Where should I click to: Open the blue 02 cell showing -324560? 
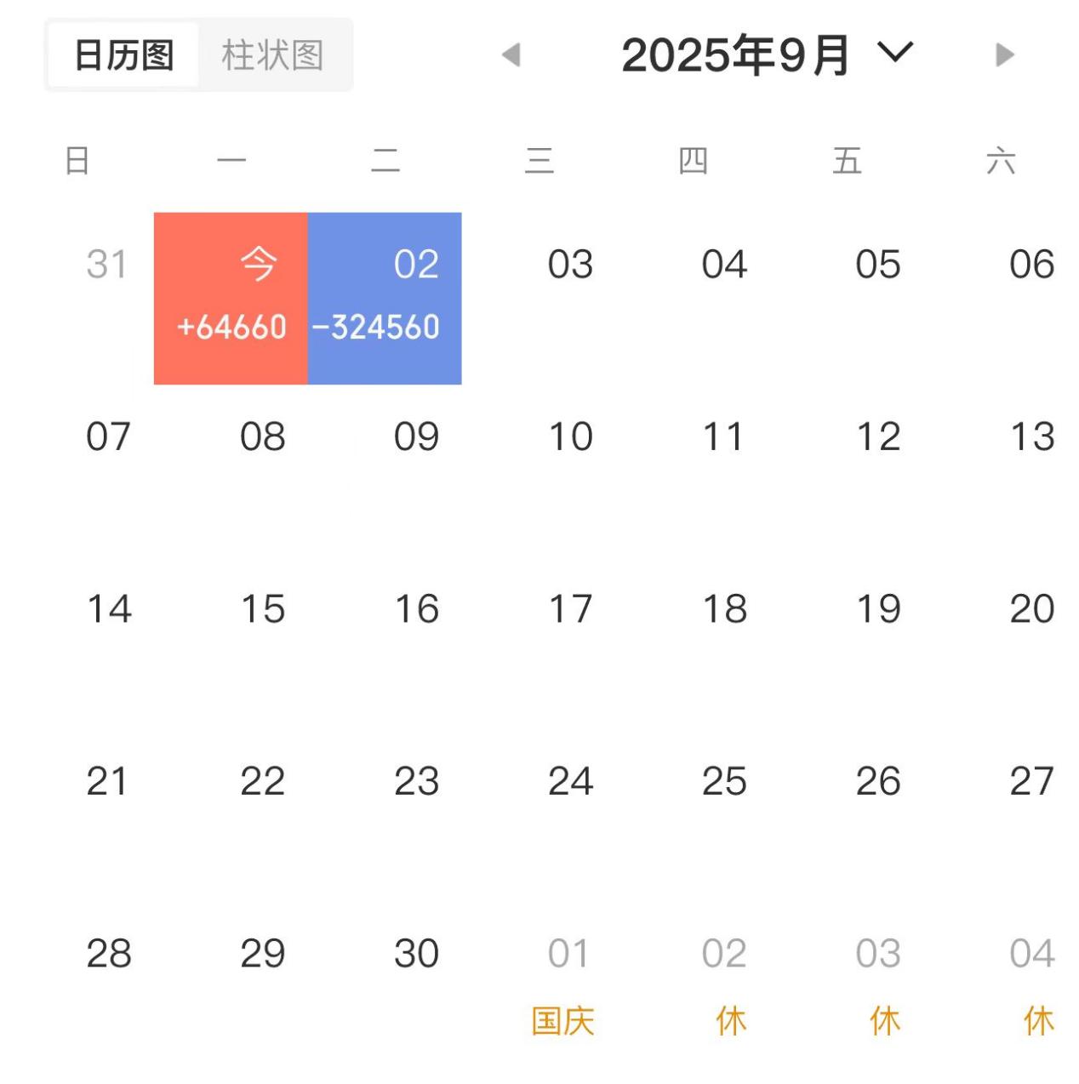pos(385,299)
